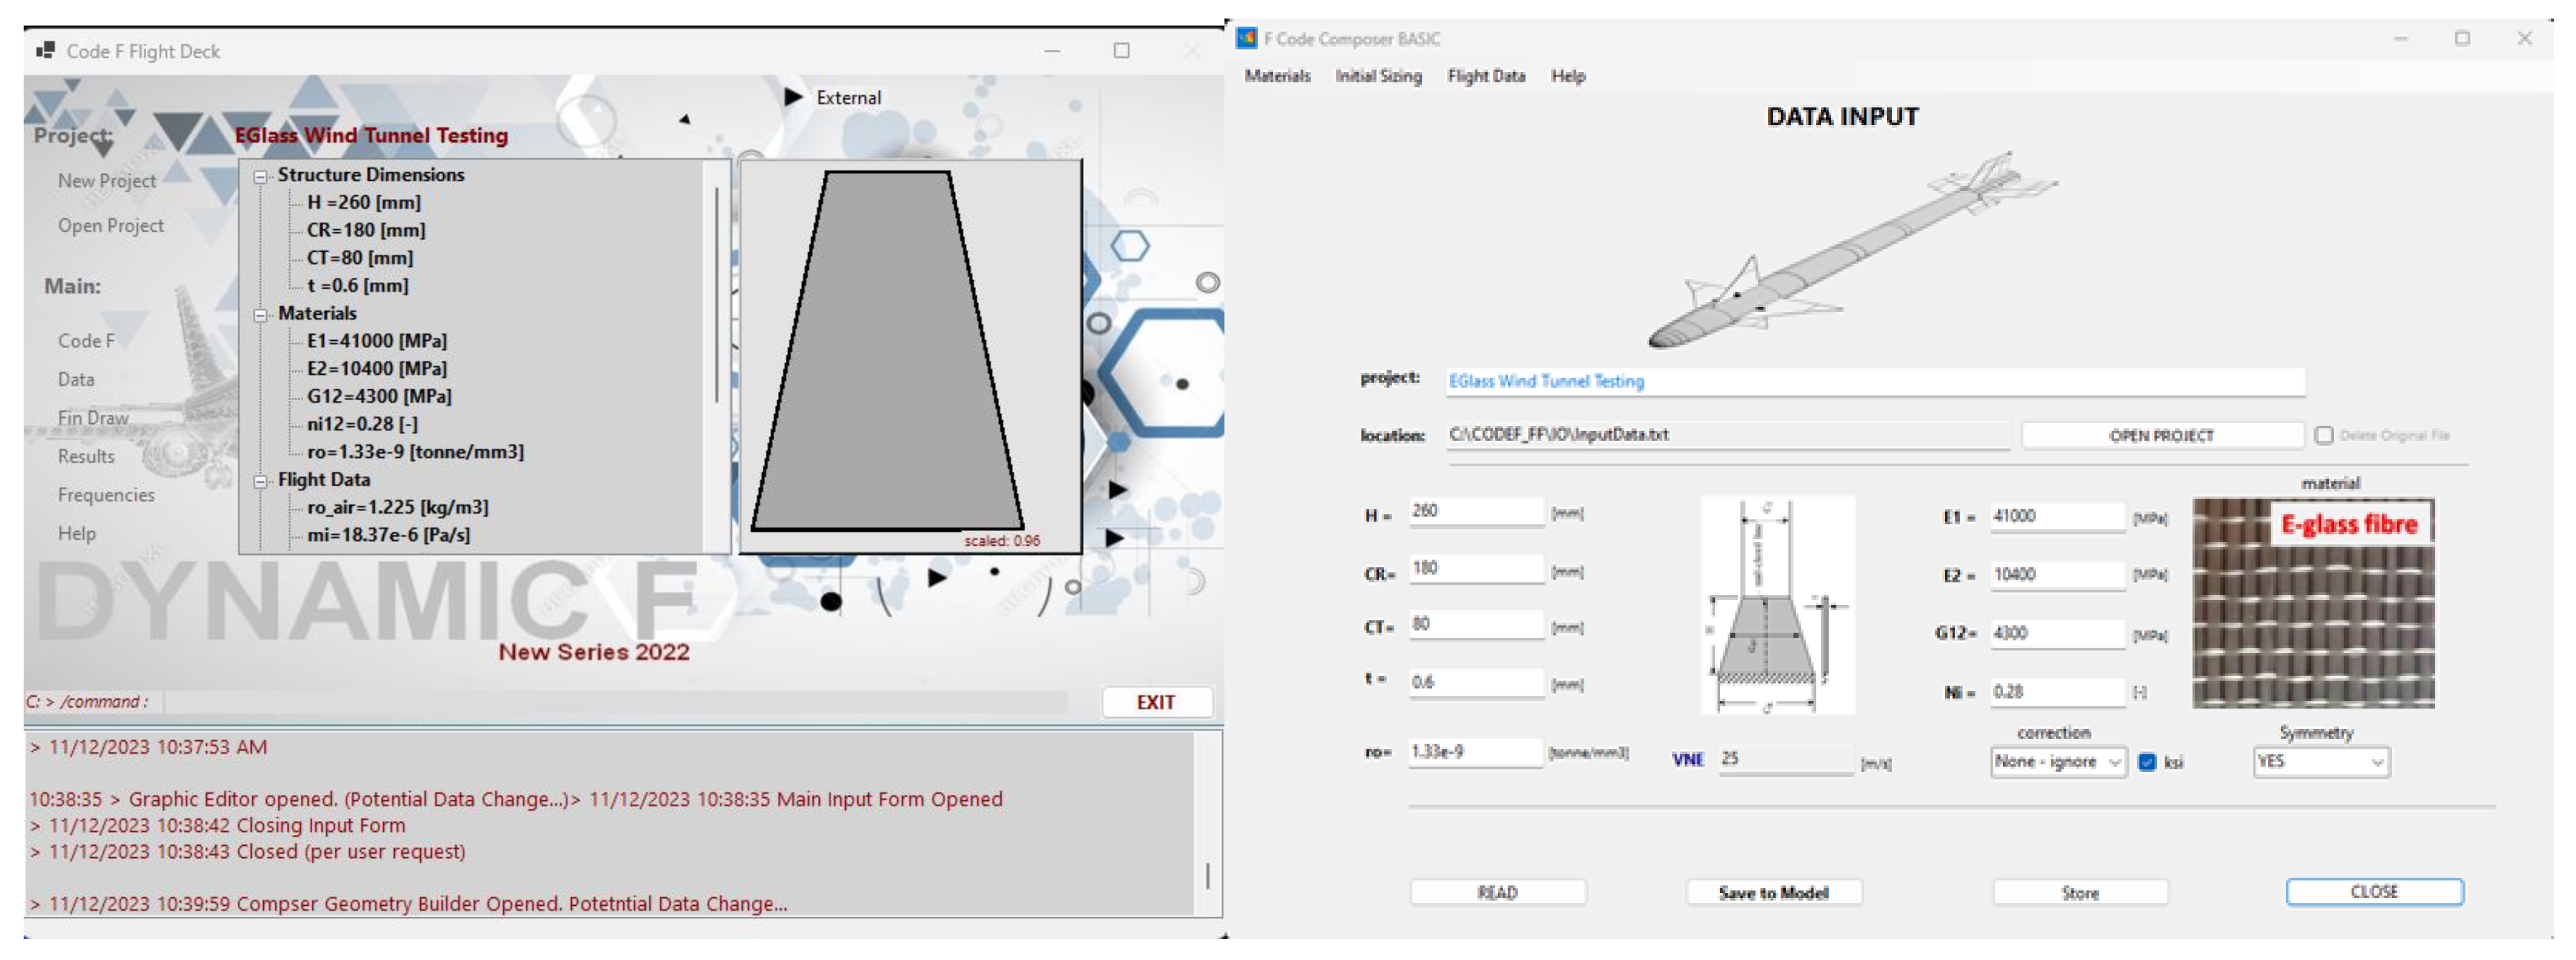Click the F Code Composer app icon

pos(1246,38)
